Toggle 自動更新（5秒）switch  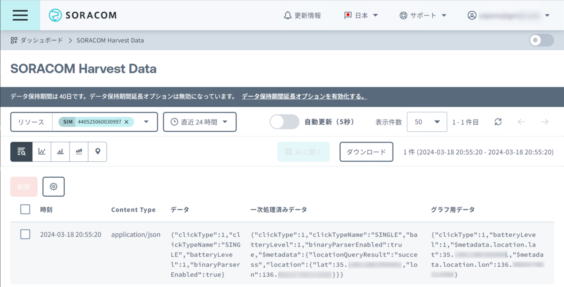pyautogui.click(x=284, y=122)
